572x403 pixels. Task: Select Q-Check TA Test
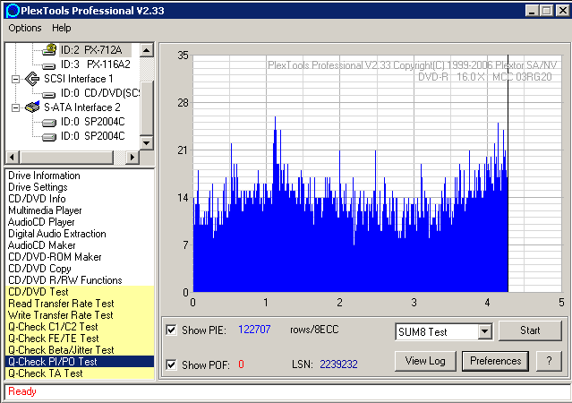click(80, 373)
